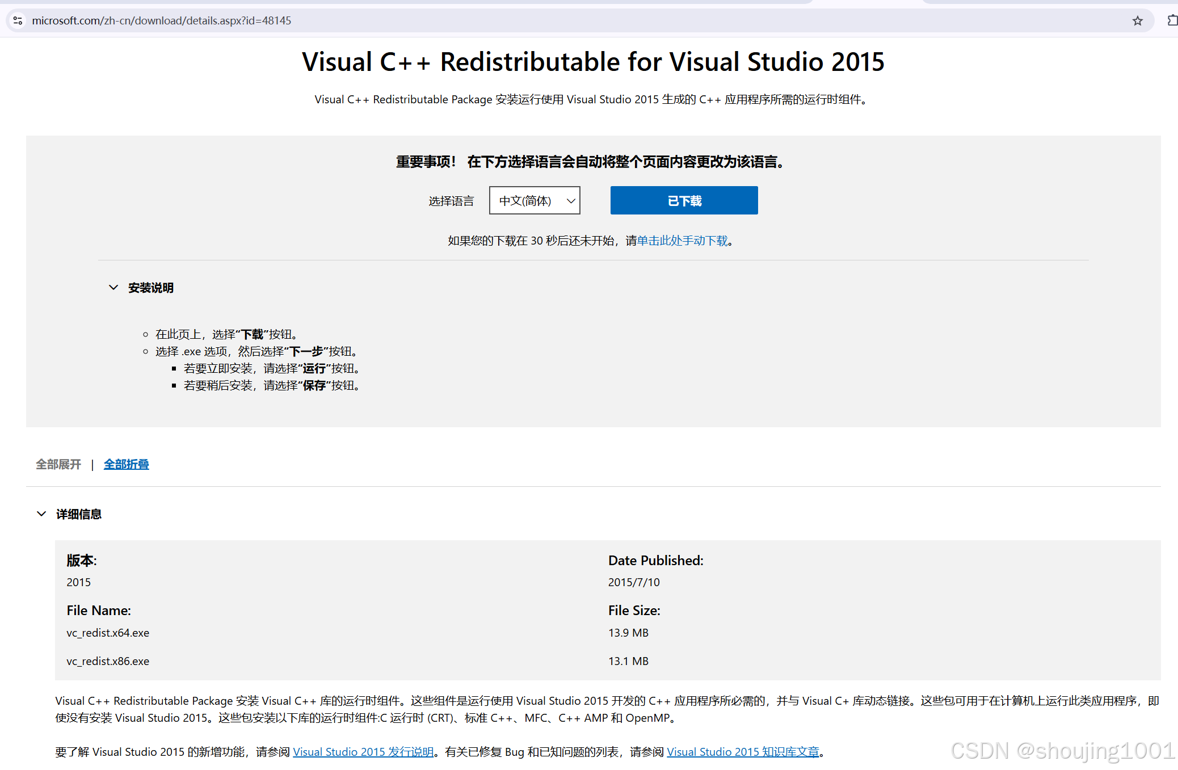Click the instruction line 若要稍后安装，请选择“保存”按钮
Viewport: 1178px width, 770px height.
(272, 386)
